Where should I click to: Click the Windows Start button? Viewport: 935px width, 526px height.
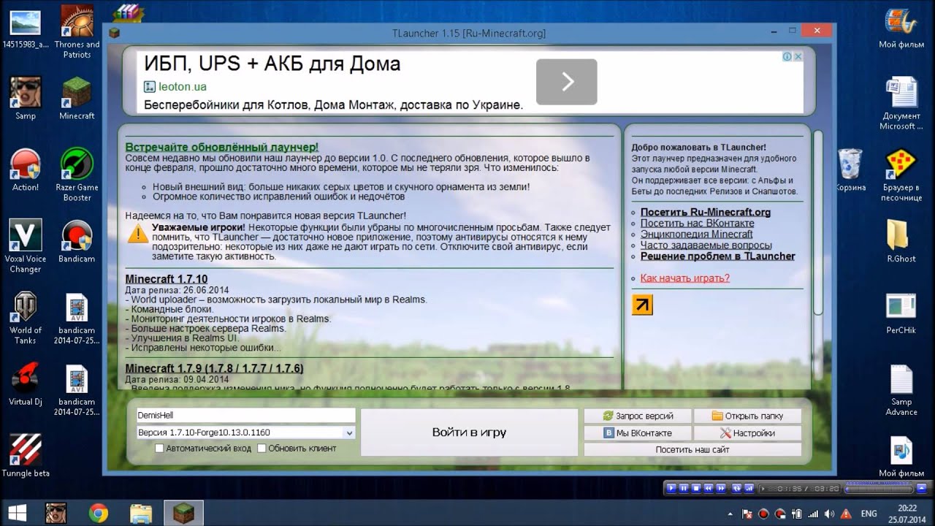click(16, 513)
